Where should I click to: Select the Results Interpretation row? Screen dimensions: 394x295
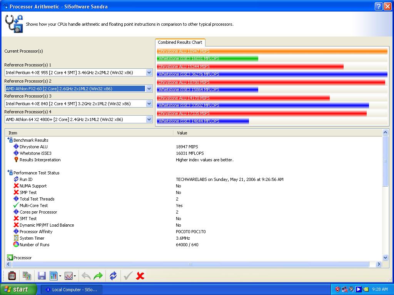(x=194, y=160)
